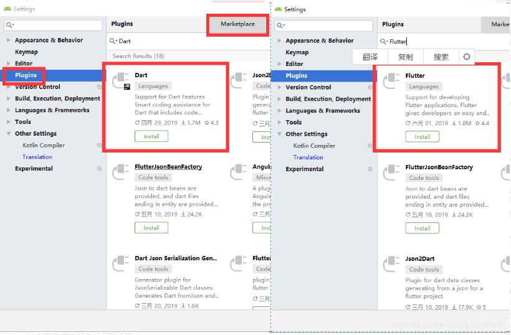Open Json2Dart title in right window
This screenshot has height=335, width=511.
[420, 259]
